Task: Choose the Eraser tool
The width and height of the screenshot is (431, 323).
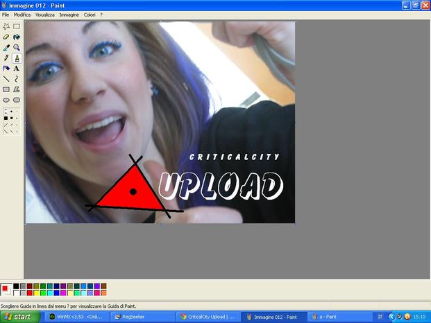Action: [6, 37]
